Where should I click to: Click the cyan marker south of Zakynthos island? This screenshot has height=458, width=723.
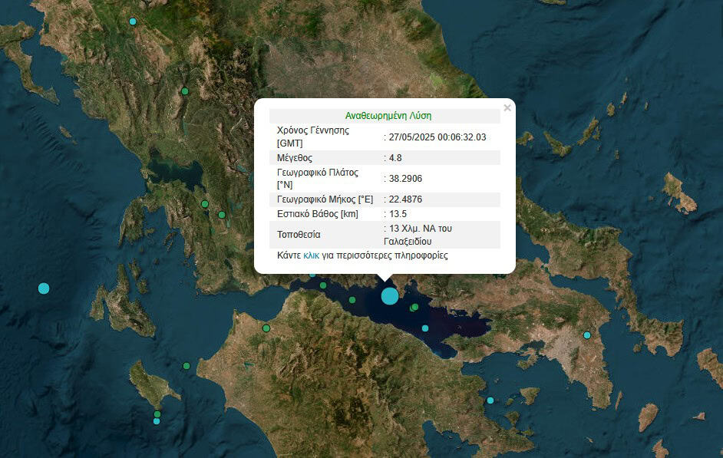[157, 421]
